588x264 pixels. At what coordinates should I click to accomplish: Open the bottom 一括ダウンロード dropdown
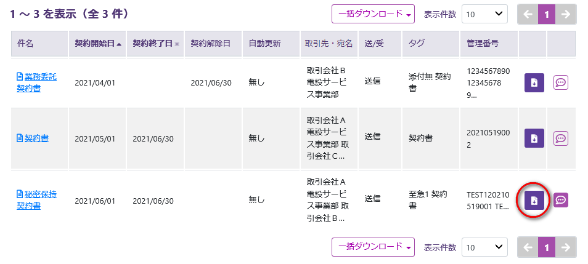[373, 247]
